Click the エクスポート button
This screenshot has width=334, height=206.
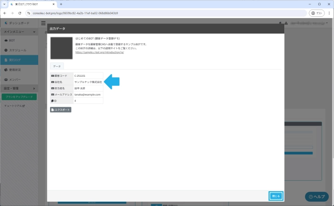pyautogui.click(x=61, y=110)
